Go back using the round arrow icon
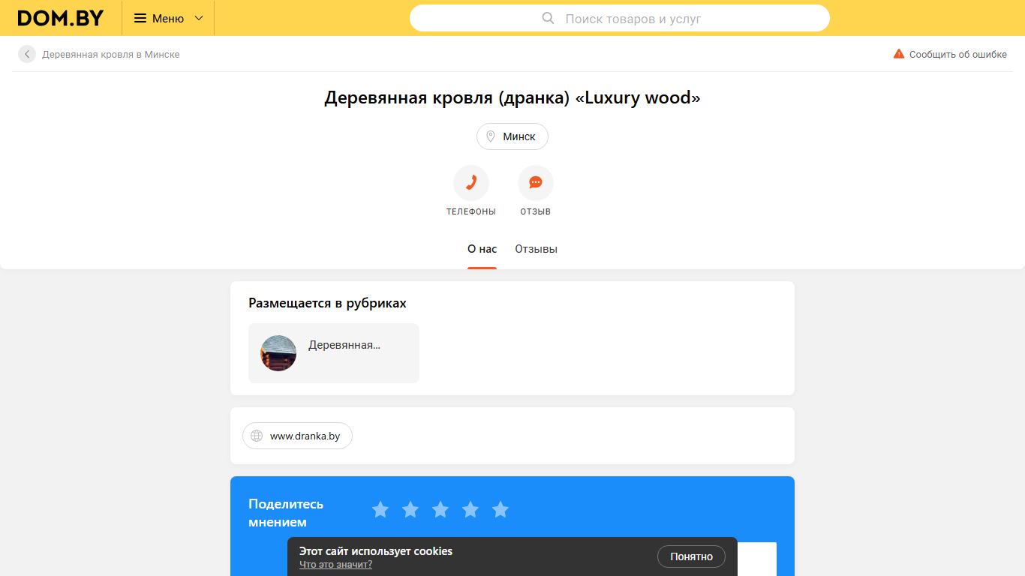The width and height of the screenshot is (1025, 576). (27, 54)
